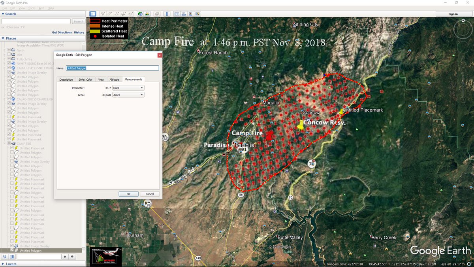Collapse the Places panel
This screenshot has width=474, height=267.
coord(3,38)
